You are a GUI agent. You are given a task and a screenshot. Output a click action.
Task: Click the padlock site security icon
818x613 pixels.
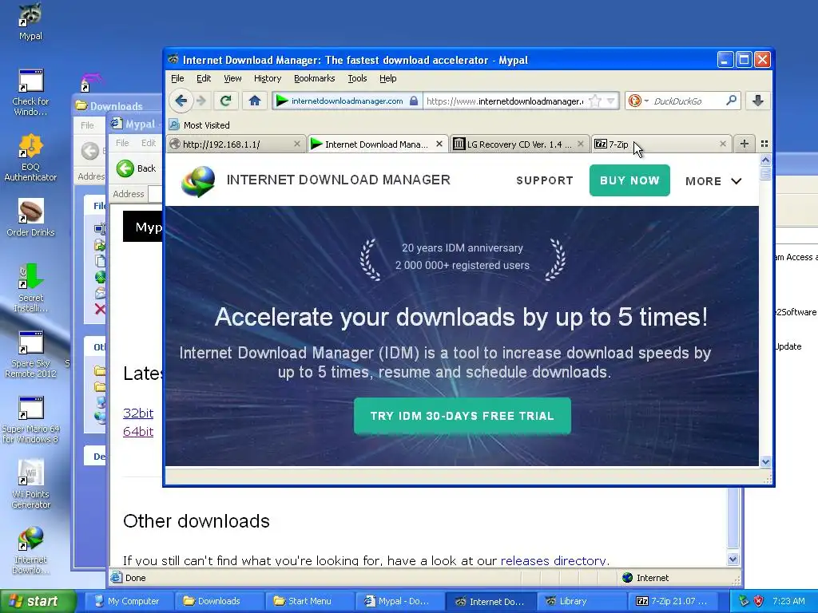[x=414, y=101]
